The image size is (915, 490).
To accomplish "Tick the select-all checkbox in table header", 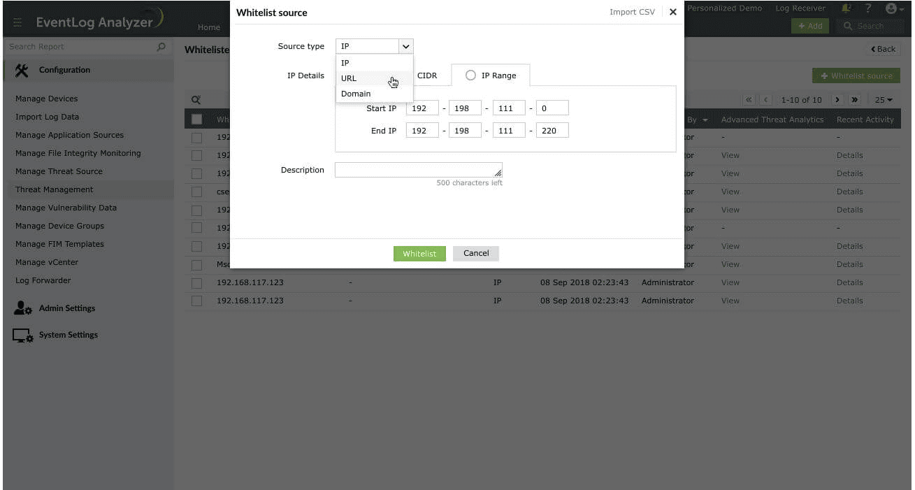I will 197,120.
